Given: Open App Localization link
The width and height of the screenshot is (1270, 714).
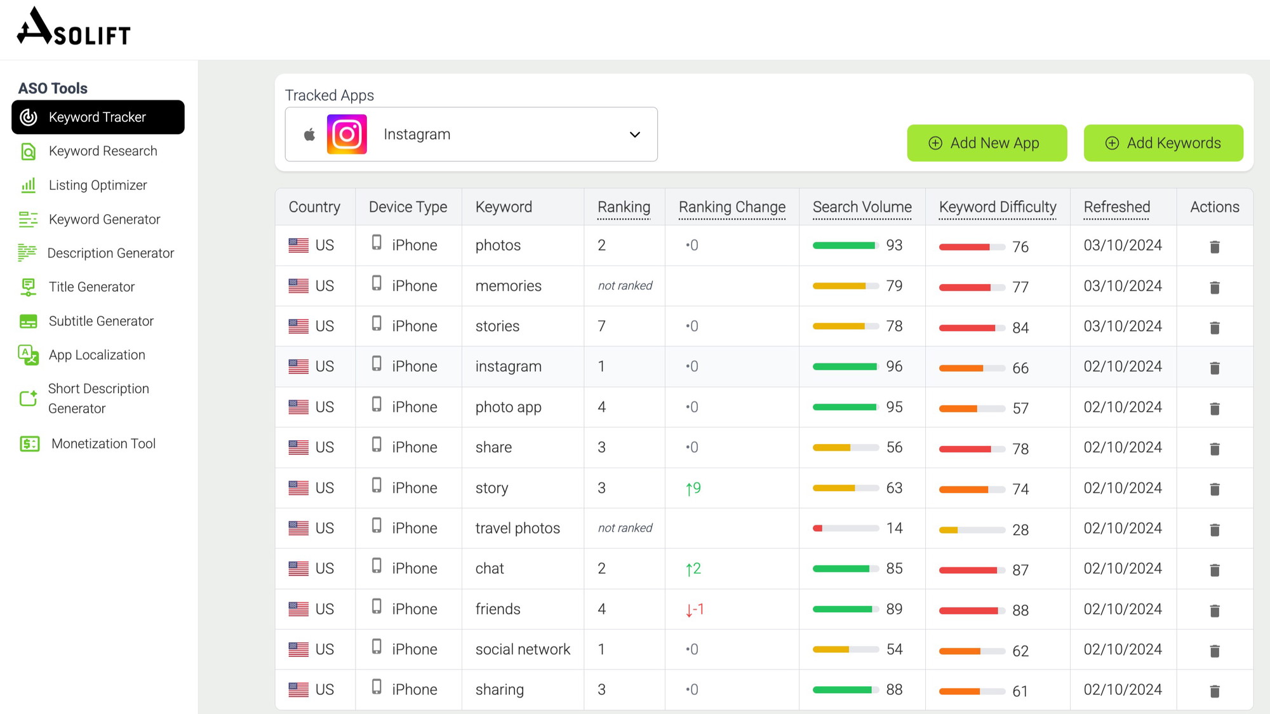Looking at the screenshot, I should click(x=97, y=355).
